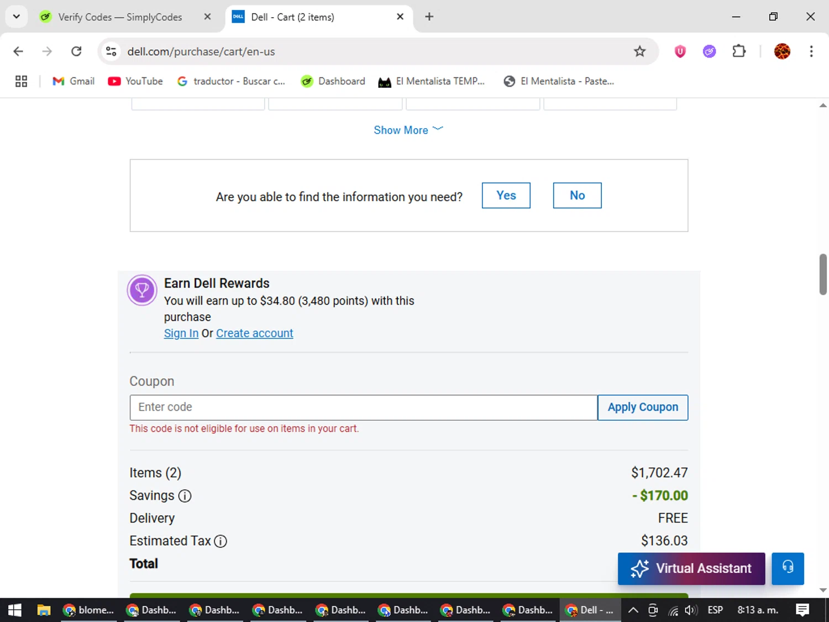The image size is (829, 622).
Task: Open the tab search dropdown arrow
Action: point(16,17)
